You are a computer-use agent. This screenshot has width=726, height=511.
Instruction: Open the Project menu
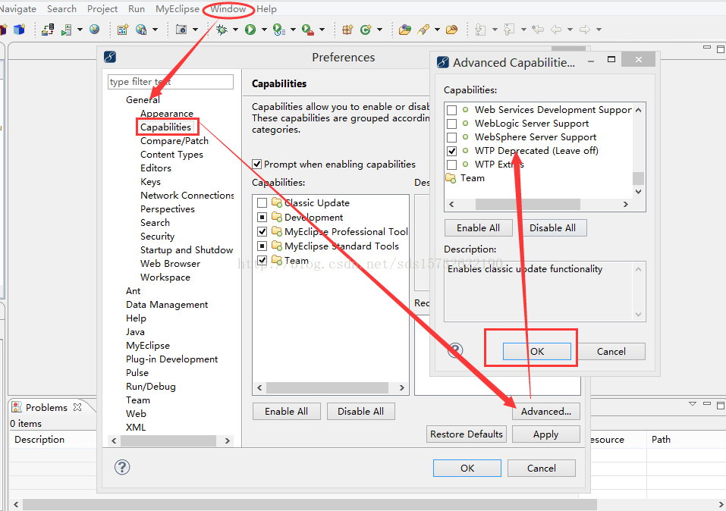pyautogui.click(x=102, y=9)
